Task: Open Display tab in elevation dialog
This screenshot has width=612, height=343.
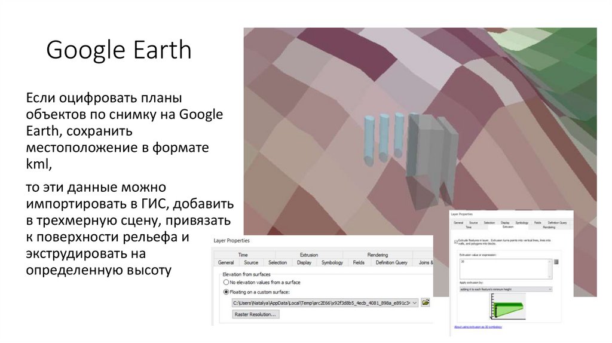Action: 304,262
